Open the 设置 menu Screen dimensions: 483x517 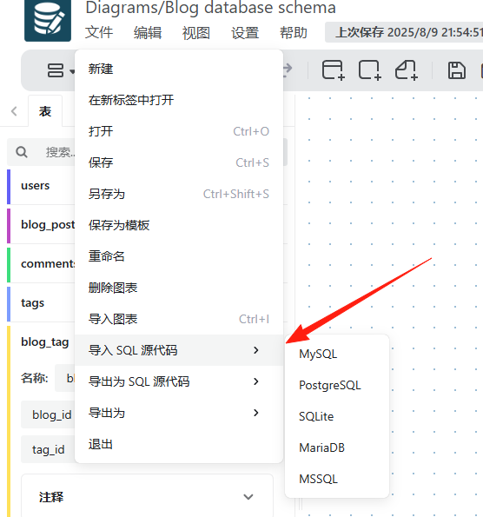click(245, 33)
